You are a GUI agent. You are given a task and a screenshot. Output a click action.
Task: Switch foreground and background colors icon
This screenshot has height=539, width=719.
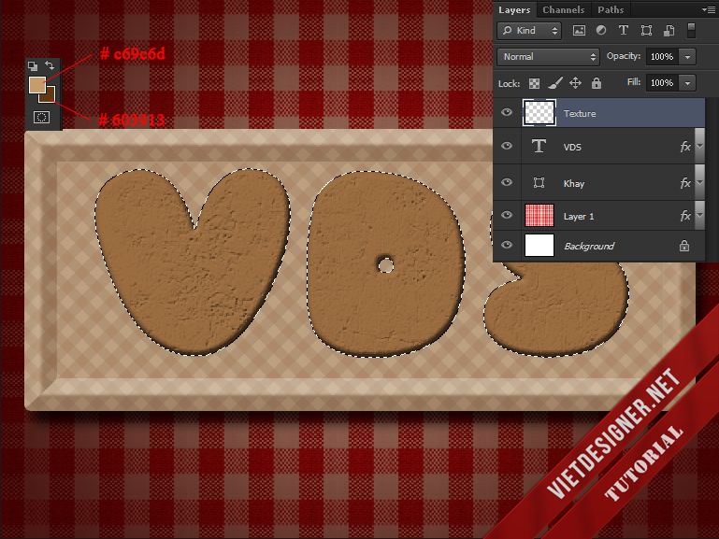[x=50, y=65]
